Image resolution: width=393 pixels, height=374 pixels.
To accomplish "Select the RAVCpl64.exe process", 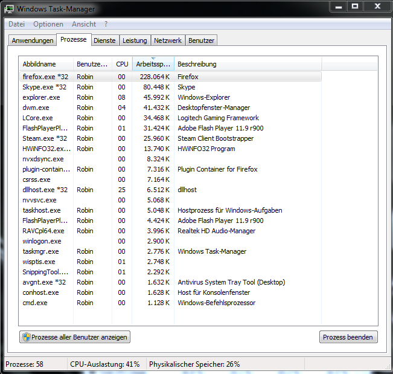I will (170, 231).
